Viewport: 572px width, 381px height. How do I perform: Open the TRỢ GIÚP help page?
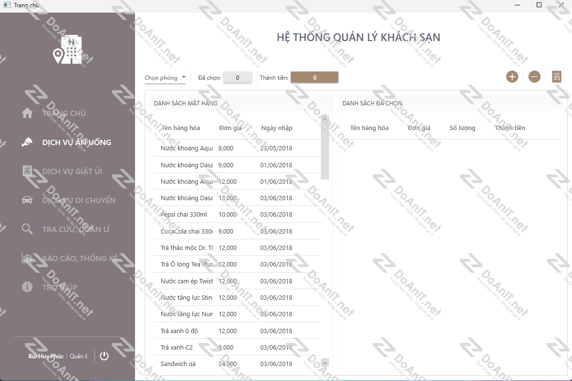[x=60, y=287]
